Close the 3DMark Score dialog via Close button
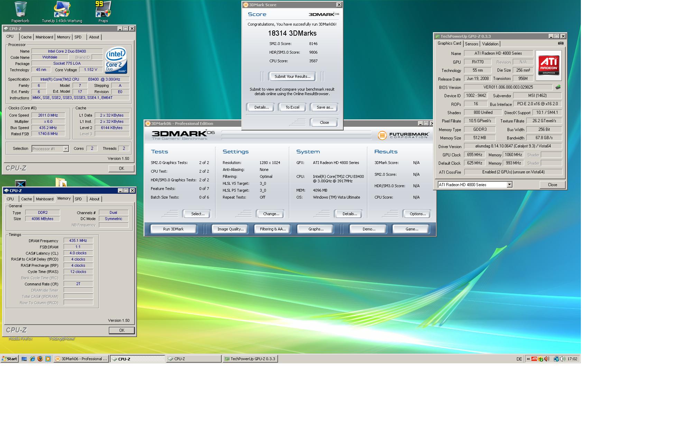Image resolution: width=677 pixels, height=428 pixels. [324, 122]
